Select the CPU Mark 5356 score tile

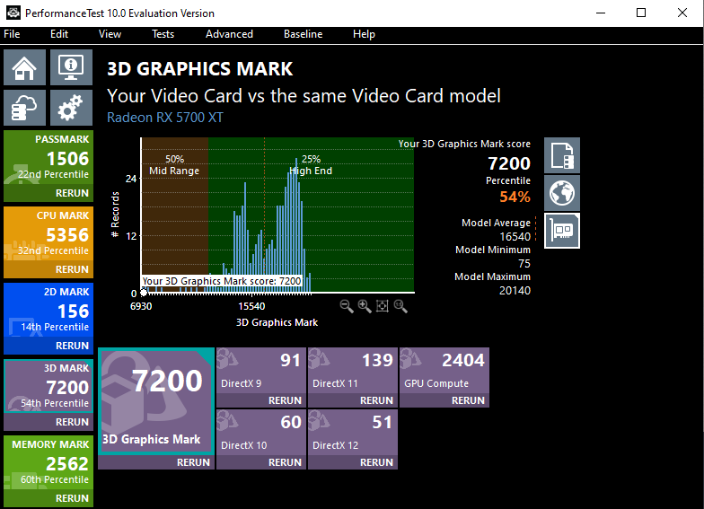pyautogui.click(x=48, y=234)
